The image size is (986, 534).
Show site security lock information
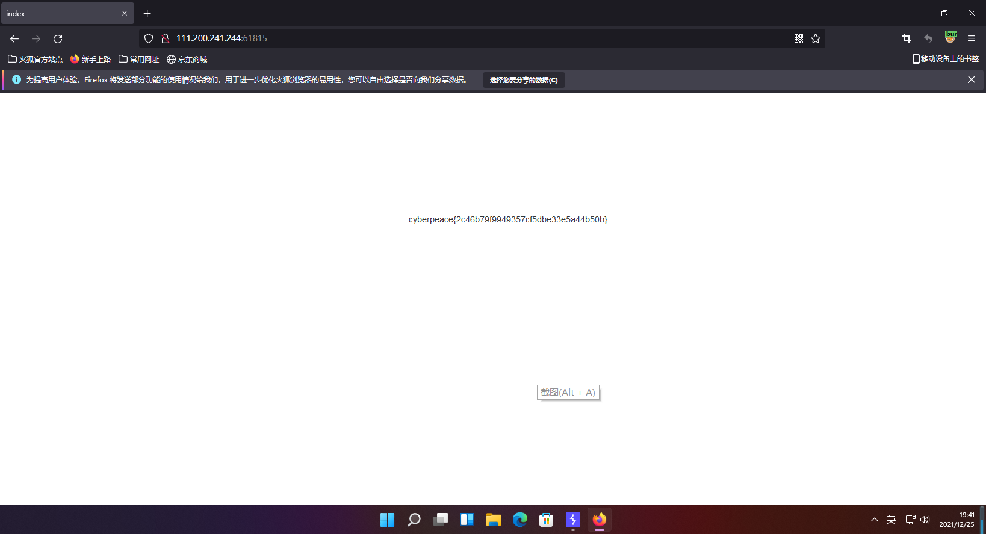pos(166,38)
